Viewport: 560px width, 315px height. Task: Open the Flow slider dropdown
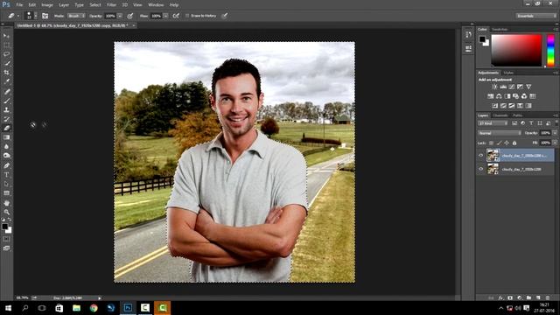click(x=165, y=16)
